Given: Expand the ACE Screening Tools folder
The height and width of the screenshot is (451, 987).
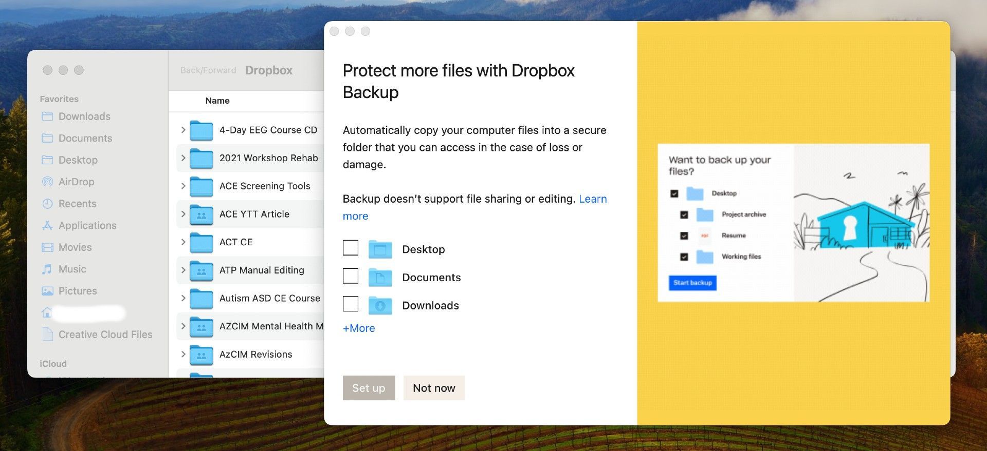Looking at the screenshot, I should point(183,186).
